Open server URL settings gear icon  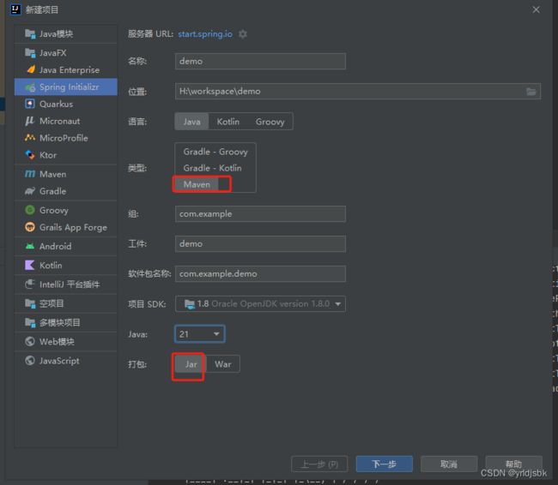pyautogui.click(x=243, y=34)
